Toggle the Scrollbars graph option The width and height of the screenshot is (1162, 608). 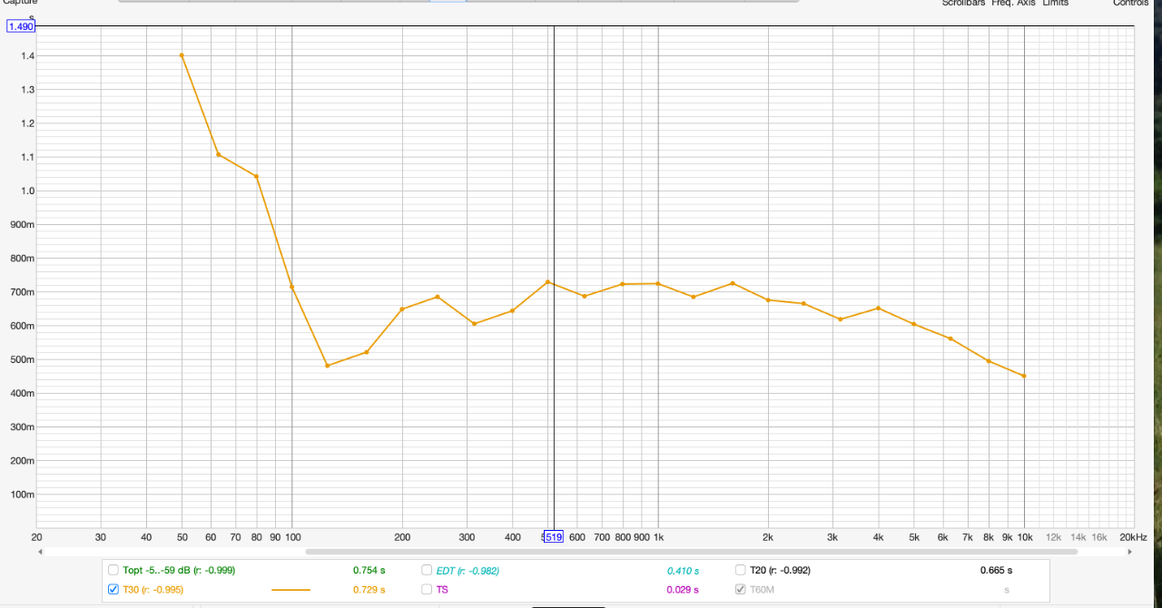(x=963, y=4)
